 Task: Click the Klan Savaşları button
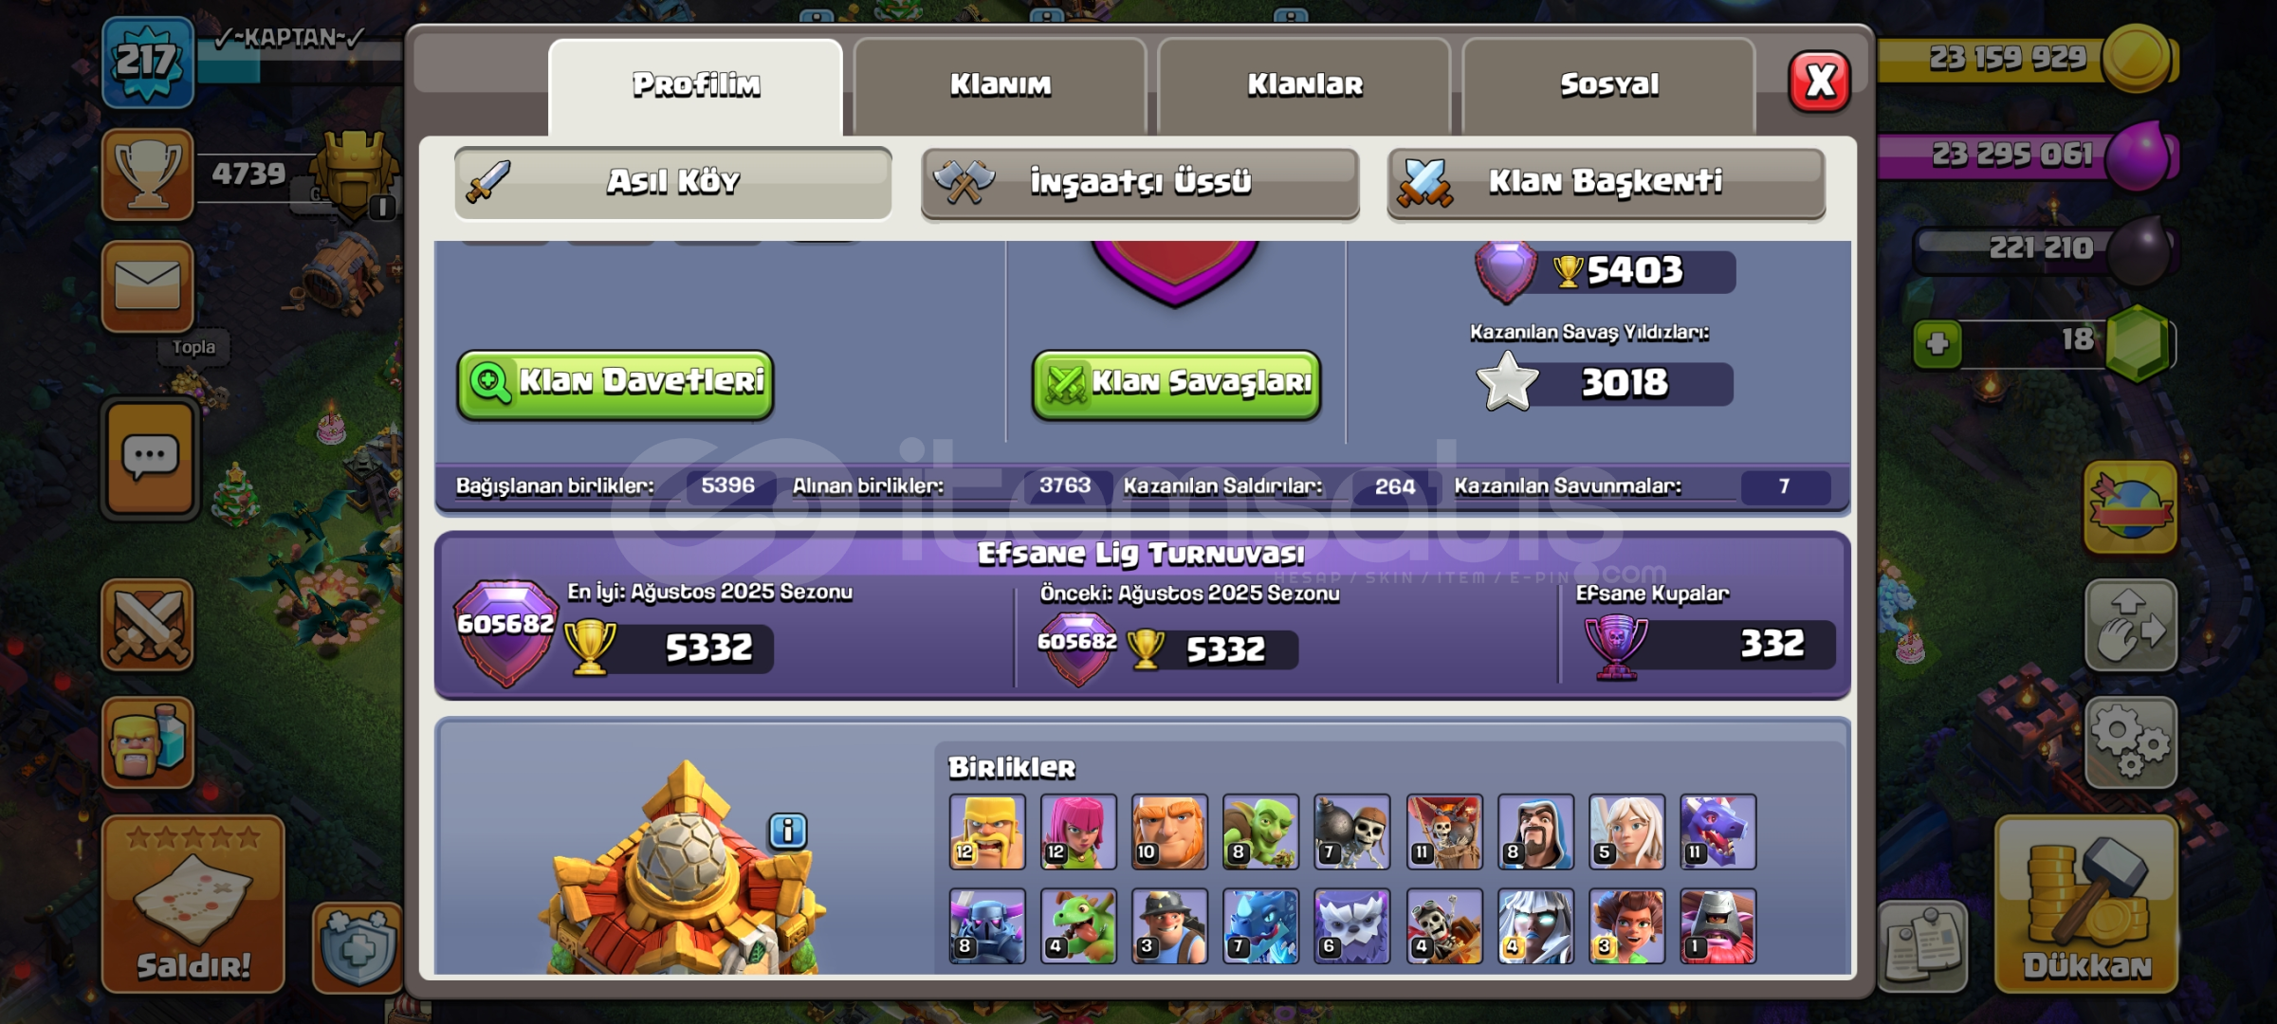coord(1176,383)
